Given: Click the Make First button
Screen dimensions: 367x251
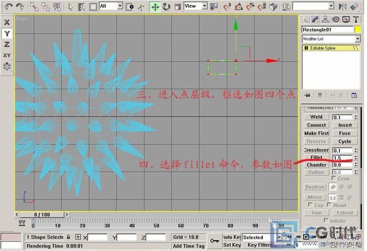Looking at the screenshot, I should point(316,133).
